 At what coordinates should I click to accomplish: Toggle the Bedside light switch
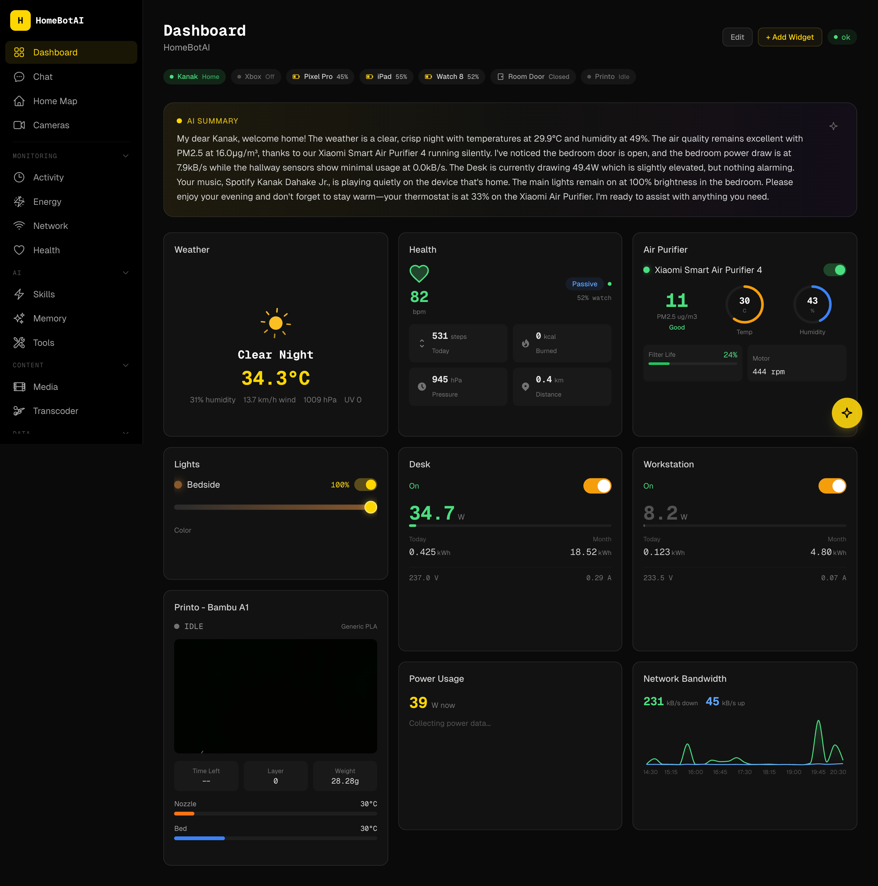tap(366, 485)
